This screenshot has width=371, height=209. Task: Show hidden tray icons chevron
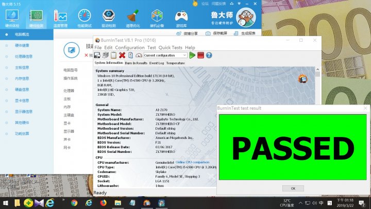point(300,203)
